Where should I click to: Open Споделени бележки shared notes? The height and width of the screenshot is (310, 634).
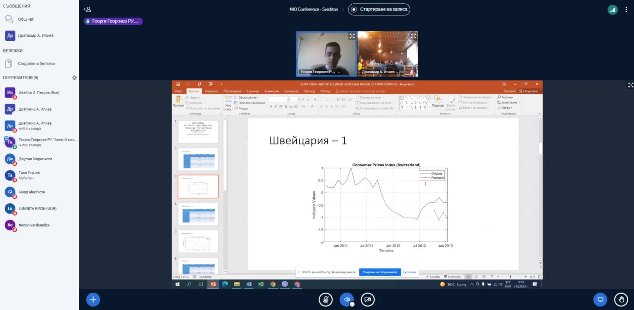[x=36, y=63]
